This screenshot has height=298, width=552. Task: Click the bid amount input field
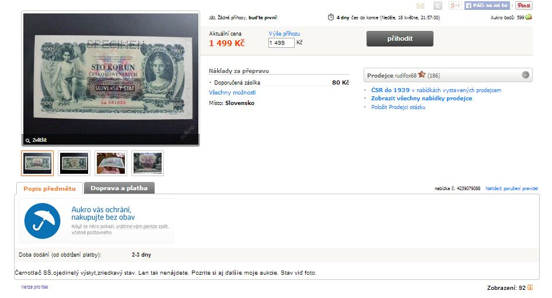[281, 43]
